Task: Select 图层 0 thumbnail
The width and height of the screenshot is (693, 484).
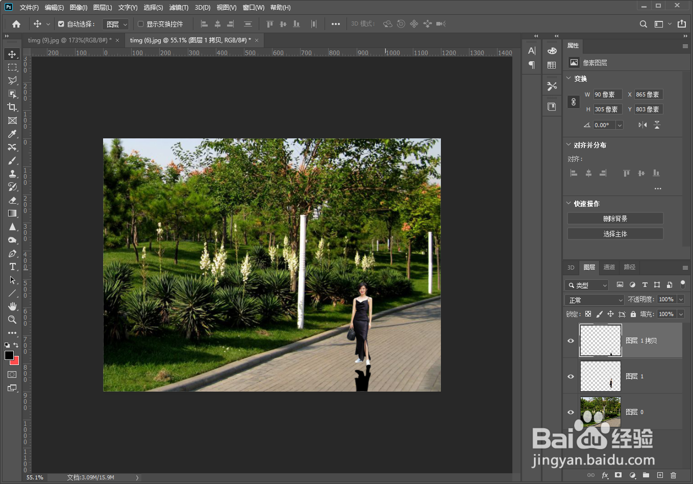Action: (x=601, y=412)
